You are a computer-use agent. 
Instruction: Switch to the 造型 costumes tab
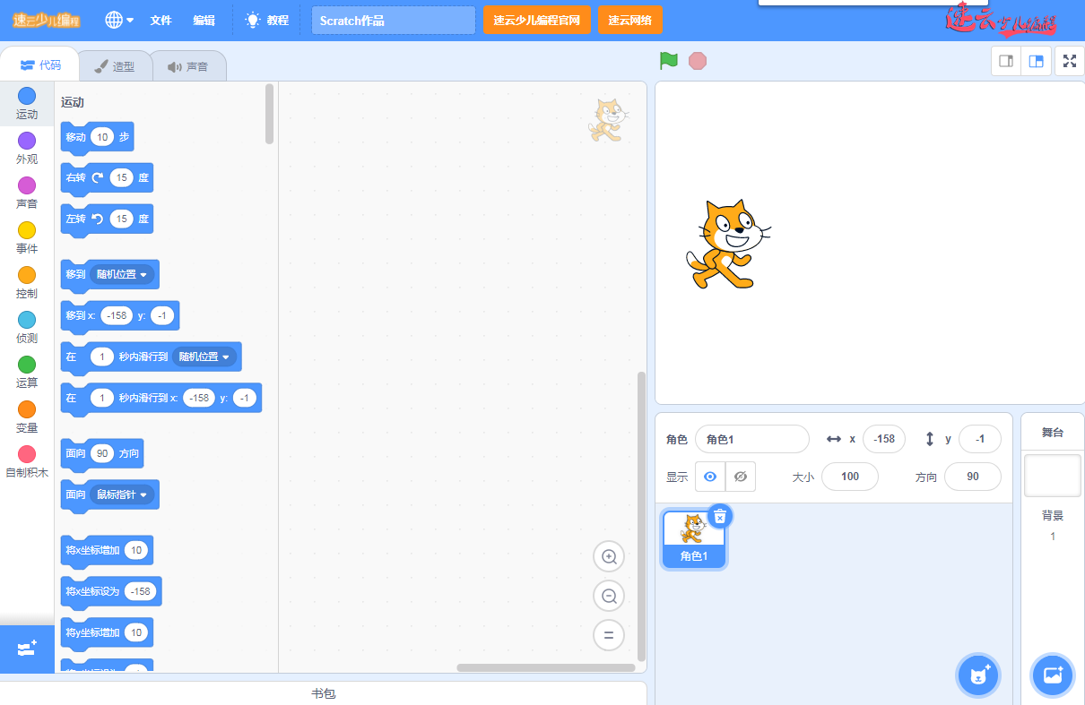[115, 66]
